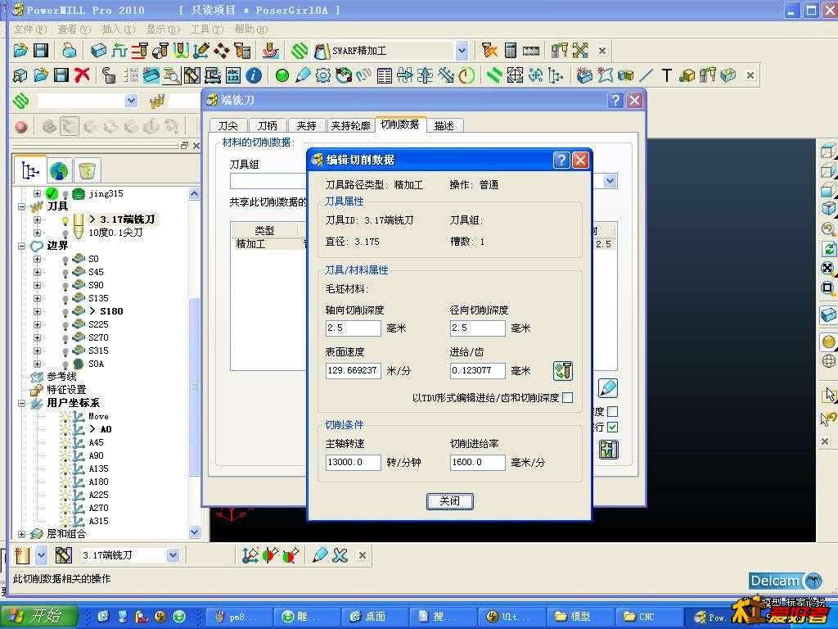Open 3.17端铣刀 tool dropdown in bottom toolbar
Image resolution: width=838 pixels, height=629 pixels.
pos(173,555)
